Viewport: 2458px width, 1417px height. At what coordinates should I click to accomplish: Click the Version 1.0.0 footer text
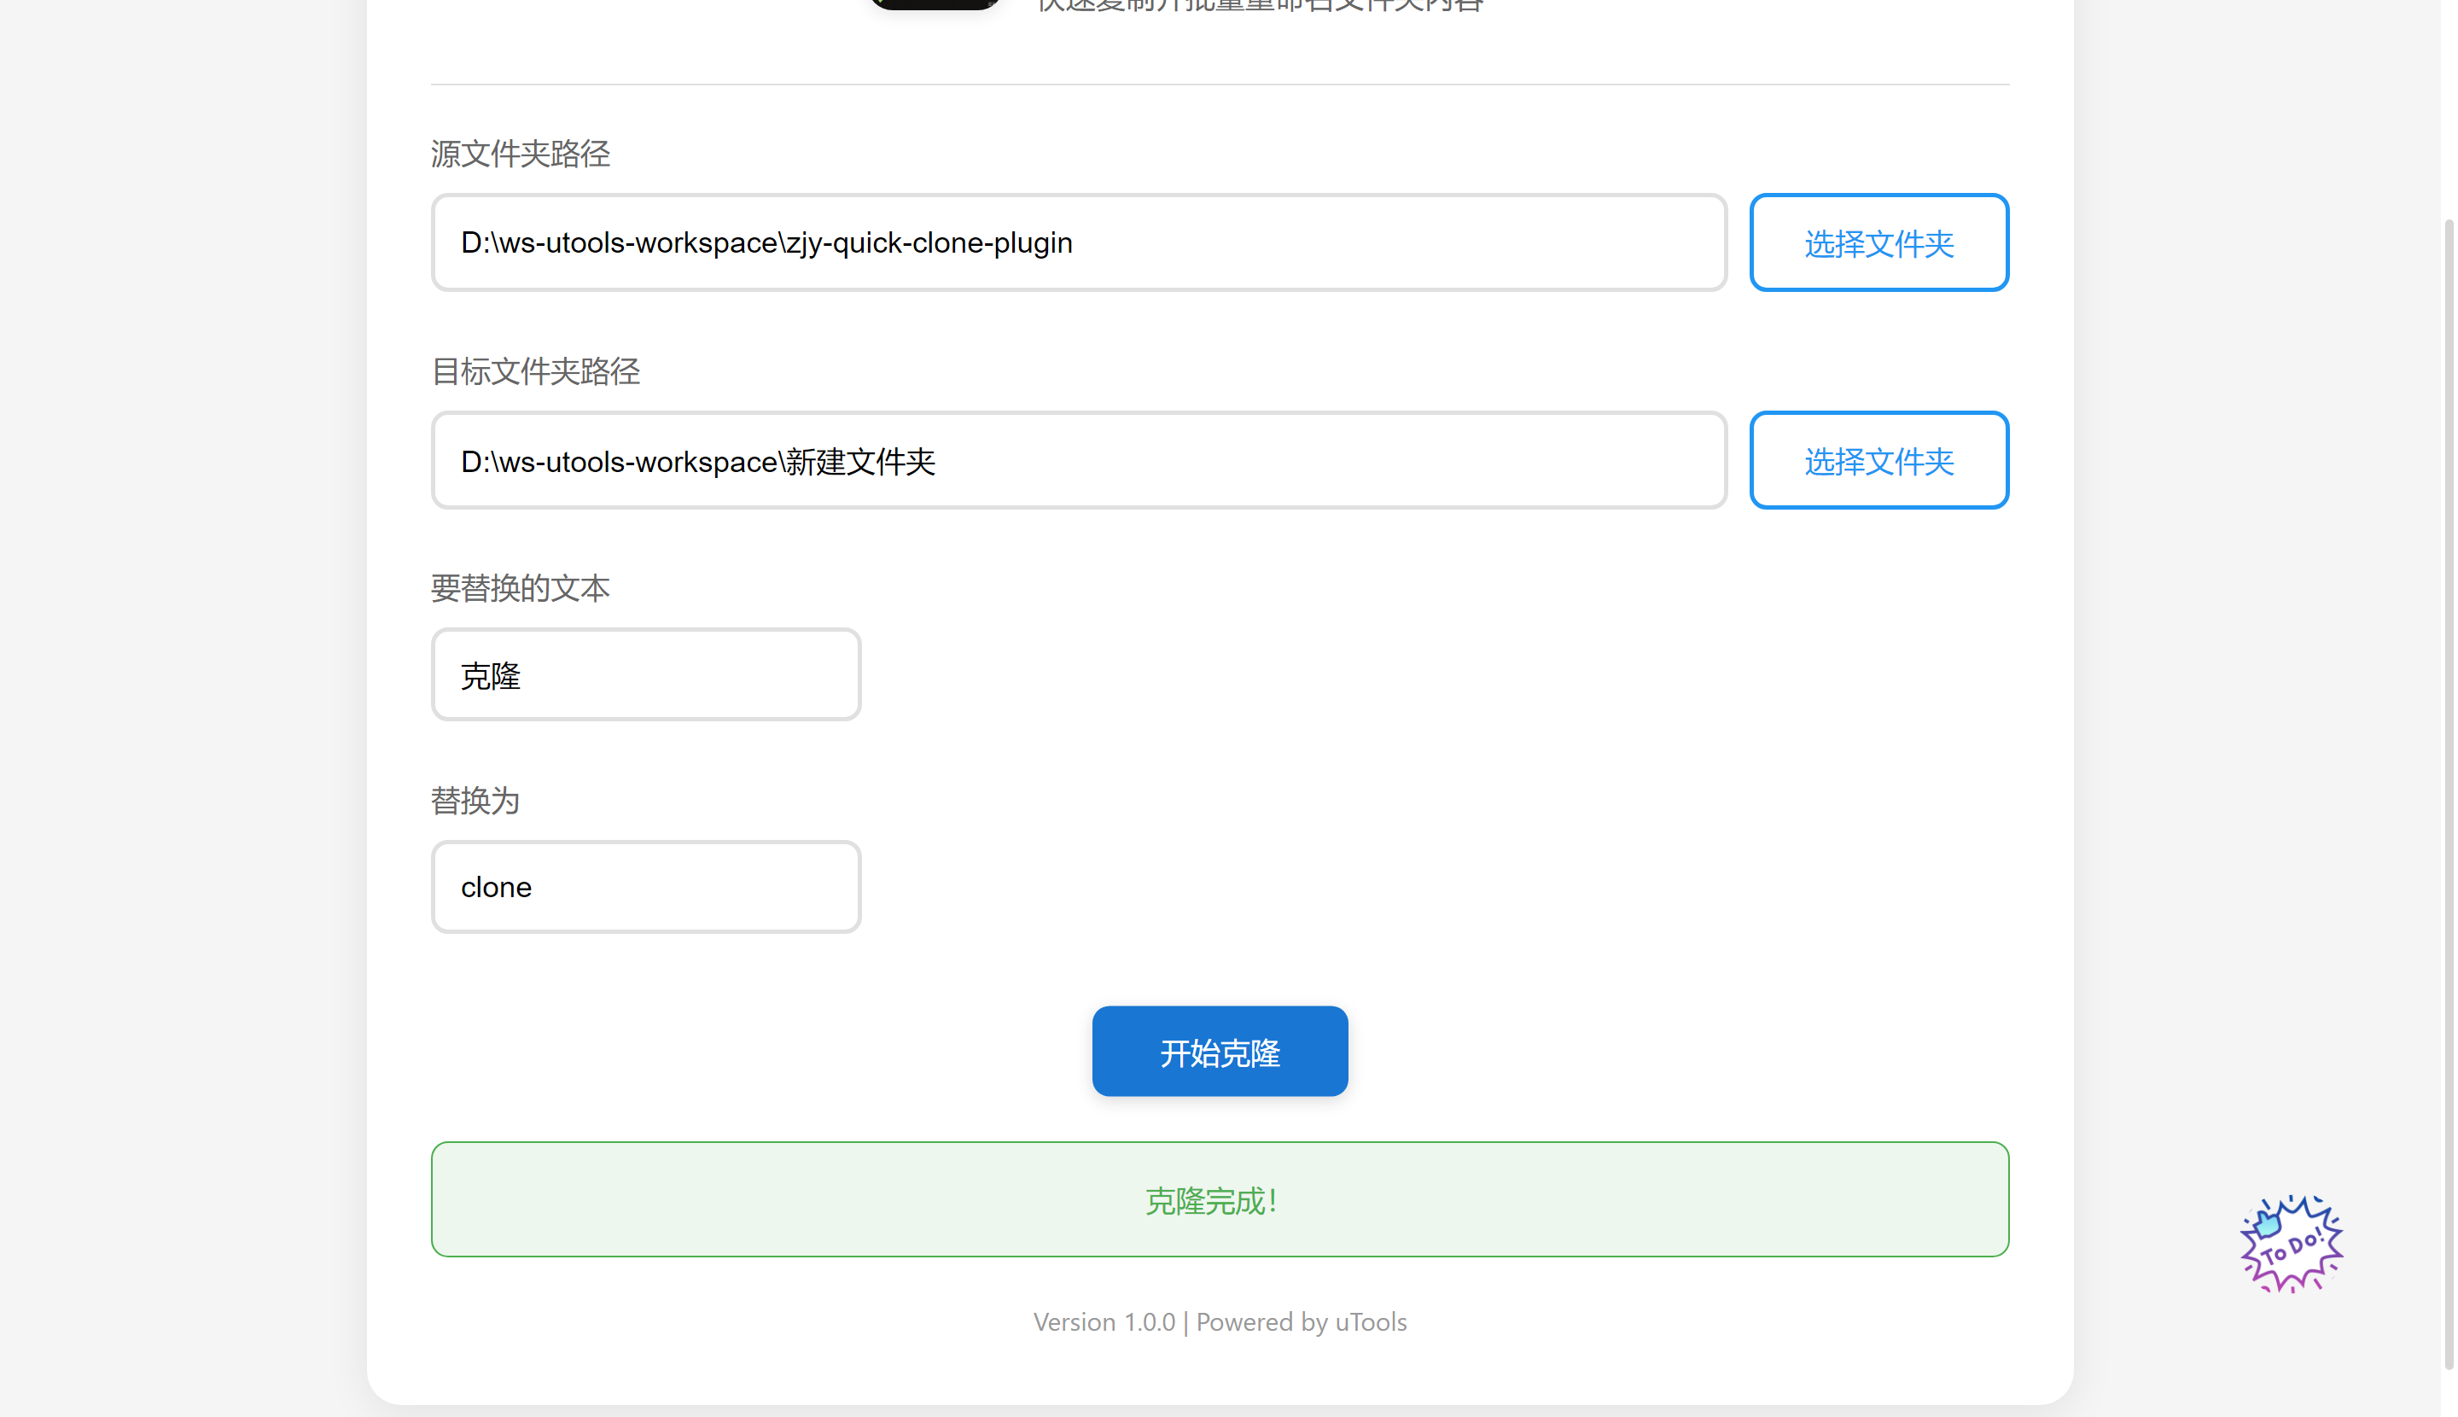click(1104, 1321)
